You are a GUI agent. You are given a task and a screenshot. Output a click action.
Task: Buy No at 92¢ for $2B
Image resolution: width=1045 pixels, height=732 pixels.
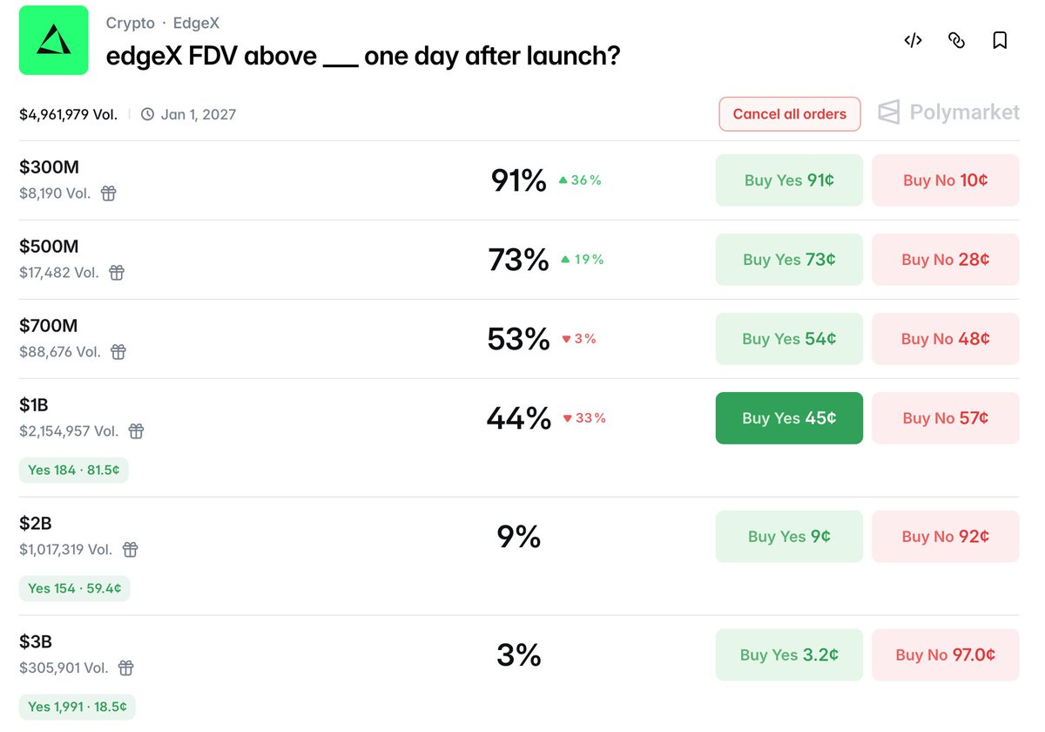point(945,537)
